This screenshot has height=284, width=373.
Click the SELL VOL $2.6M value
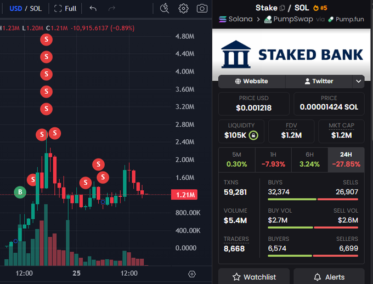[348, 220]
